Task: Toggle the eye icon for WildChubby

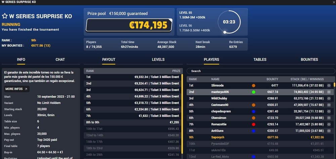Action: [329, 98]
